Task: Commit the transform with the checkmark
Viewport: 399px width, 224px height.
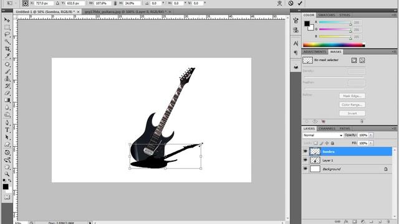Action: tap(300, 3)
